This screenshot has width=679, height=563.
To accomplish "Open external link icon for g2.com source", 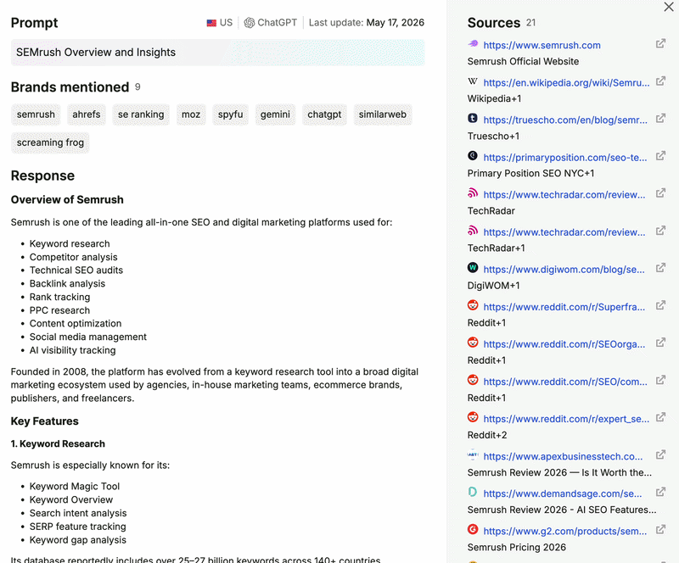I will point(660,530).
